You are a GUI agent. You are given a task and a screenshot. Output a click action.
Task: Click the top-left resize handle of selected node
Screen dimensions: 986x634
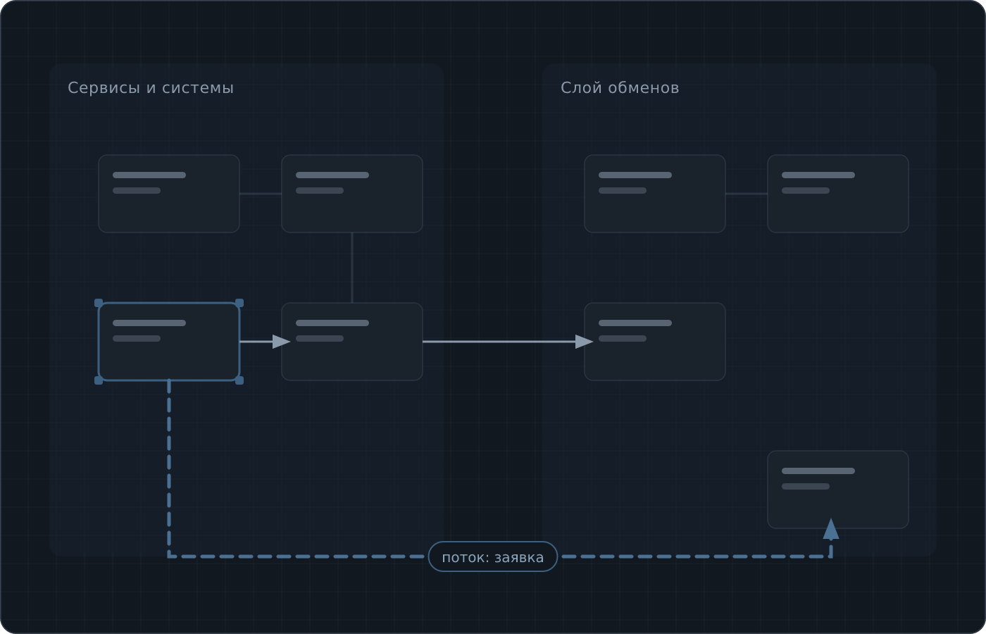point(99,303)
